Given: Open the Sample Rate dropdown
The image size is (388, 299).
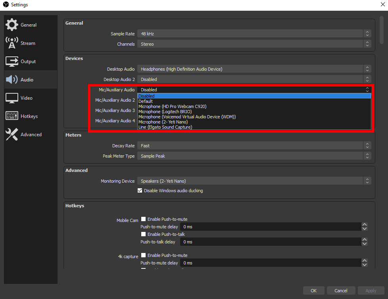Looking at the screenshot, I should point(254,34).
